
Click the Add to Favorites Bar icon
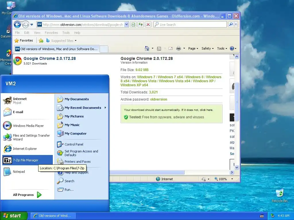coord(41,40)
